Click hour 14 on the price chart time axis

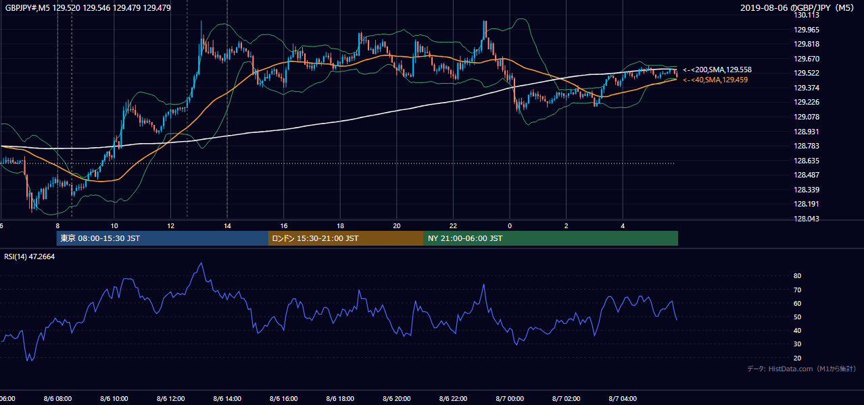227,226
